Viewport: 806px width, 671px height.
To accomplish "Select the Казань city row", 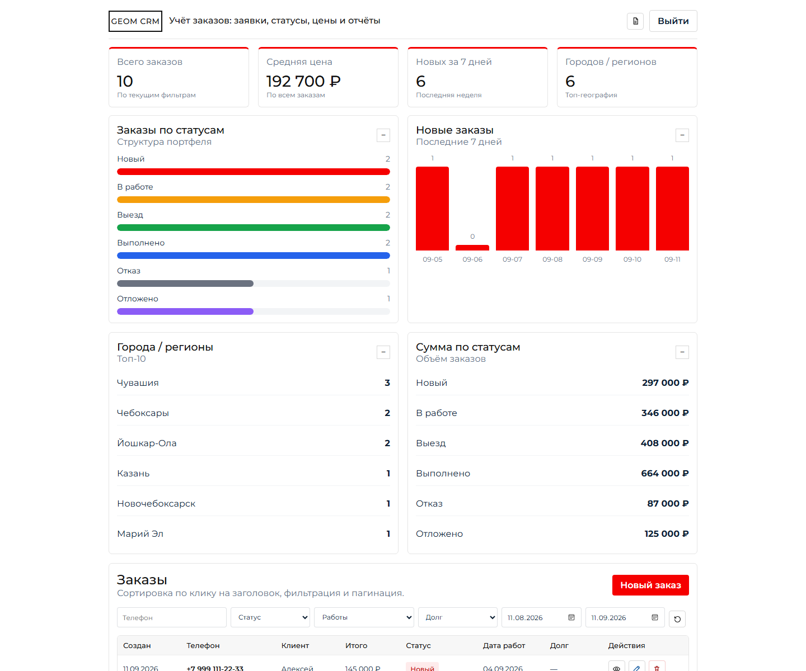I will click(x=254, y=474).
